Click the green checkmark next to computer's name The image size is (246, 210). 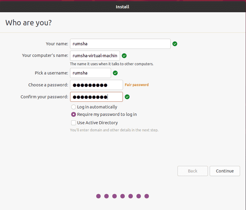(x=124, y=56)
